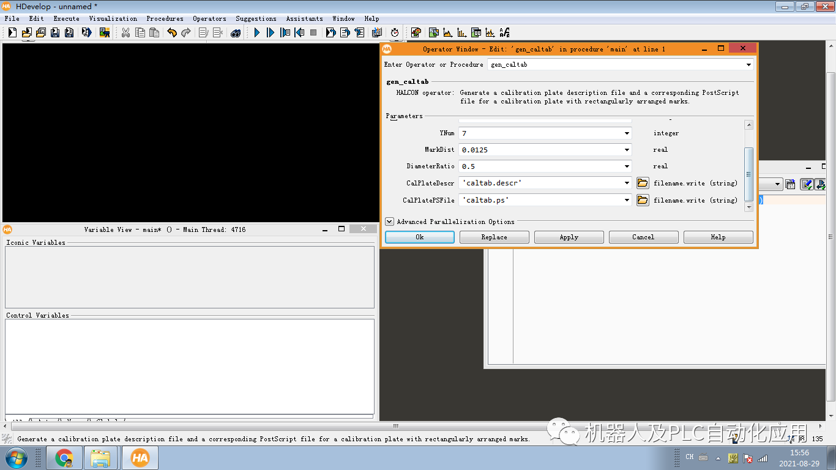Open the MarkDist value dropdown
Screen dimensions: 836x470
click(627, 149)
